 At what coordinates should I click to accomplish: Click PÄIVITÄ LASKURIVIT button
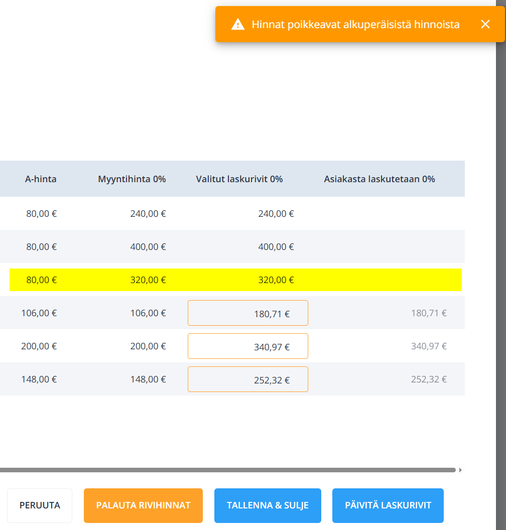coord(388,505)
